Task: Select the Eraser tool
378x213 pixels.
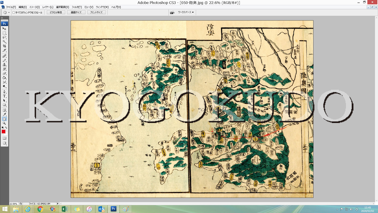Action: (x=4, y=73)
